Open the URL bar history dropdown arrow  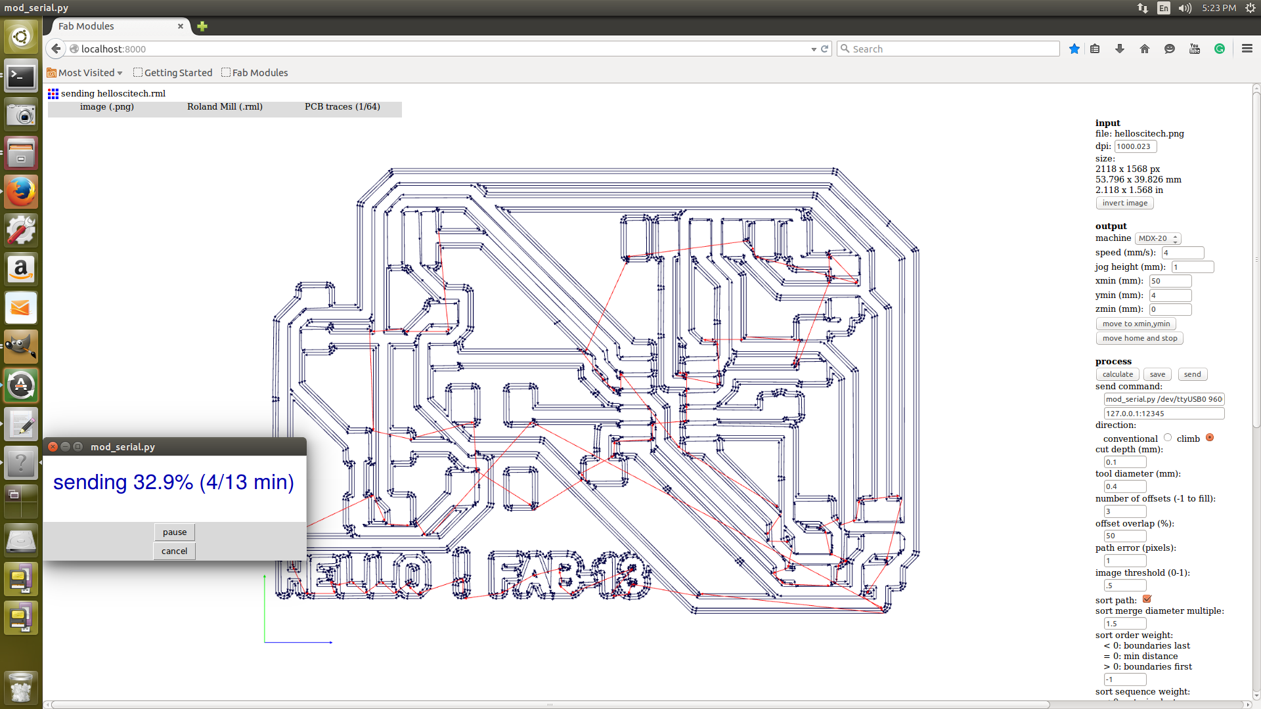[x=814, y=49]
